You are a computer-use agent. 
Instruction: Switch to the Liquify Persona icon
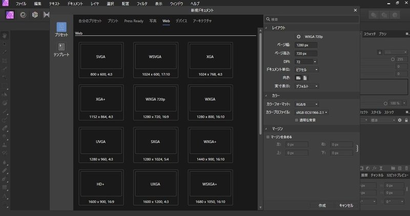23,15
